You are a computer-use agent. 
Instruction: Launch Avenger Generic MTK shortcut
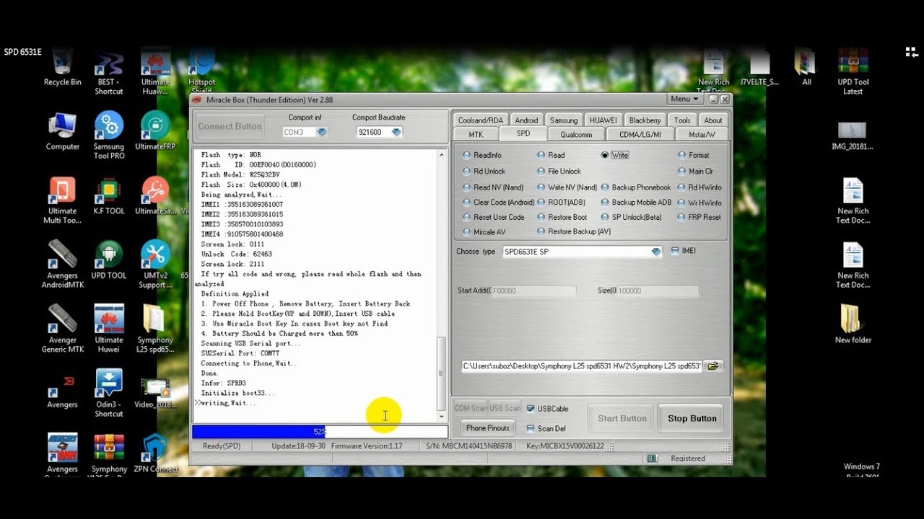click(x=63, y=329)
